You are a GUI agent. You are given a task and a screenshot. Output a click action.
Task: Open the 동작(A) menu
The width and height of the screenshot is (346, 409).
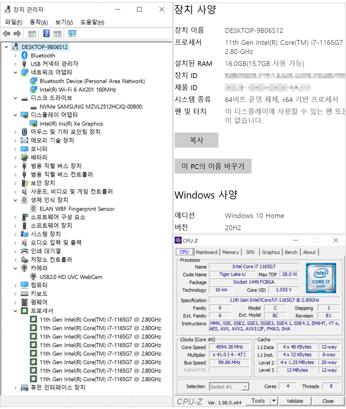(x=39, y=22)
